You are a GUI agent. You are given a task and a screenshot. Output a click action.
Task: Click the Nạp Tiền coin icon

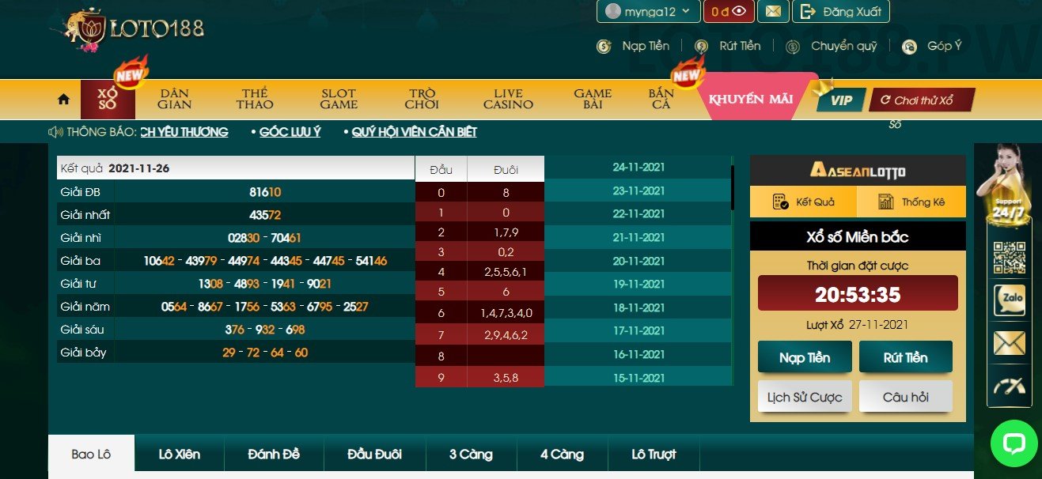tap(605, 46)
